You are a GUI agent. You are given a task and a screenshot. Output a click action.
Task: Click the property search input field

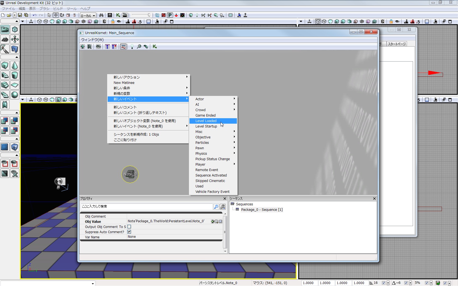(x=146, y=206)
